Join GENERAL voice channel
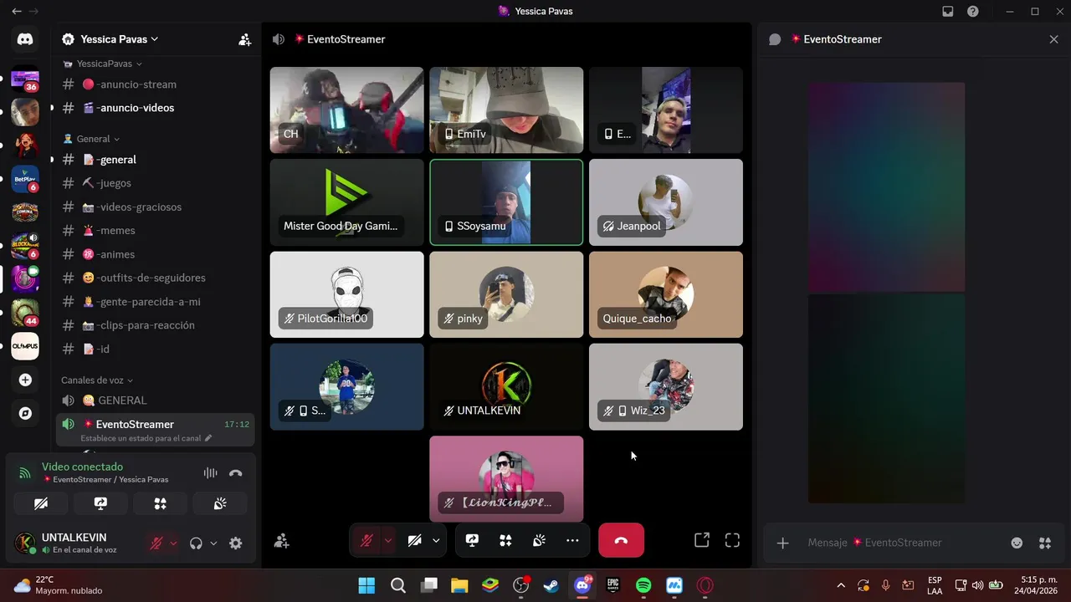The width and height of the screenshot is (1071, 602). click(155, 400)
